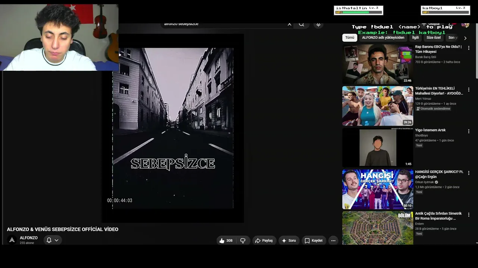The width and height of the screenshot is (478, 268).
Task: Select the Tümü filter chip
Action: (350, 38)
